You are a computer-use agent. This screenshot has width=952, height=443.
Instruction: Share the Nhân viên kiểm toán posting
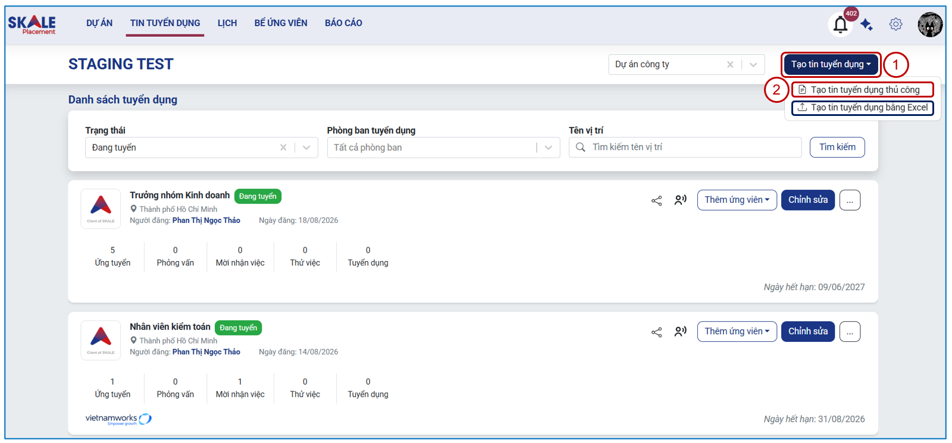click(x=656, y=332)
